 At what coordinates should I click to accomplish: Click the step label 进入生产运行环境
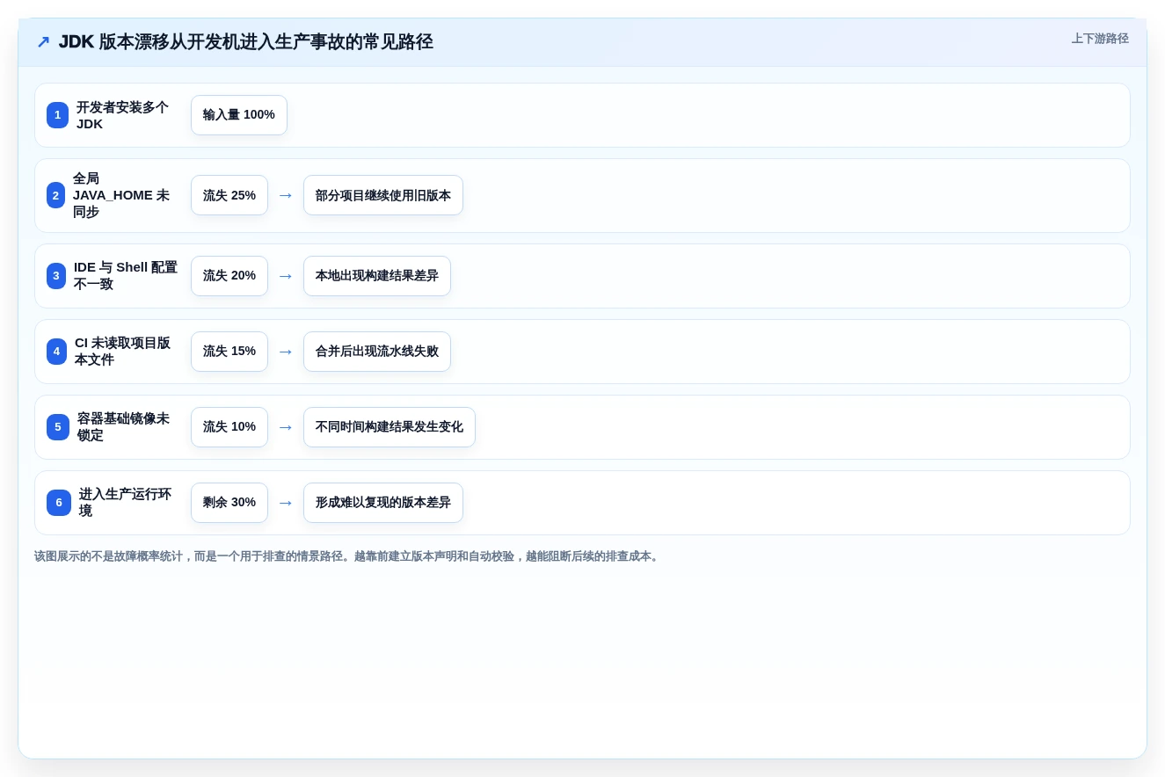pos(125,503)
